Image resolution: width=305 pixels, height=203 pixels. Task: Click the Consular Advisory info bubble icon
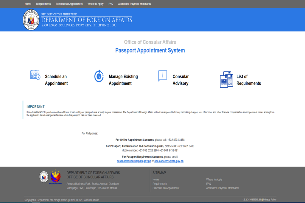click(163, 76)
